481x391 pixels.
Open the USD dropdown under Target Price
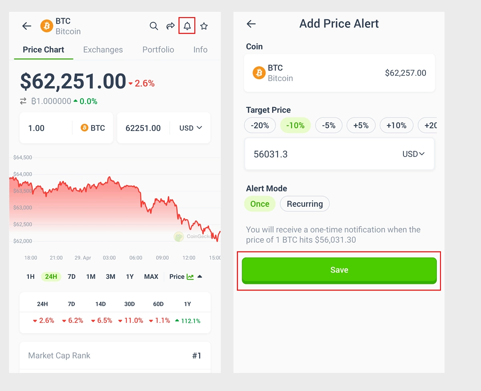click(x=413, y=153)
